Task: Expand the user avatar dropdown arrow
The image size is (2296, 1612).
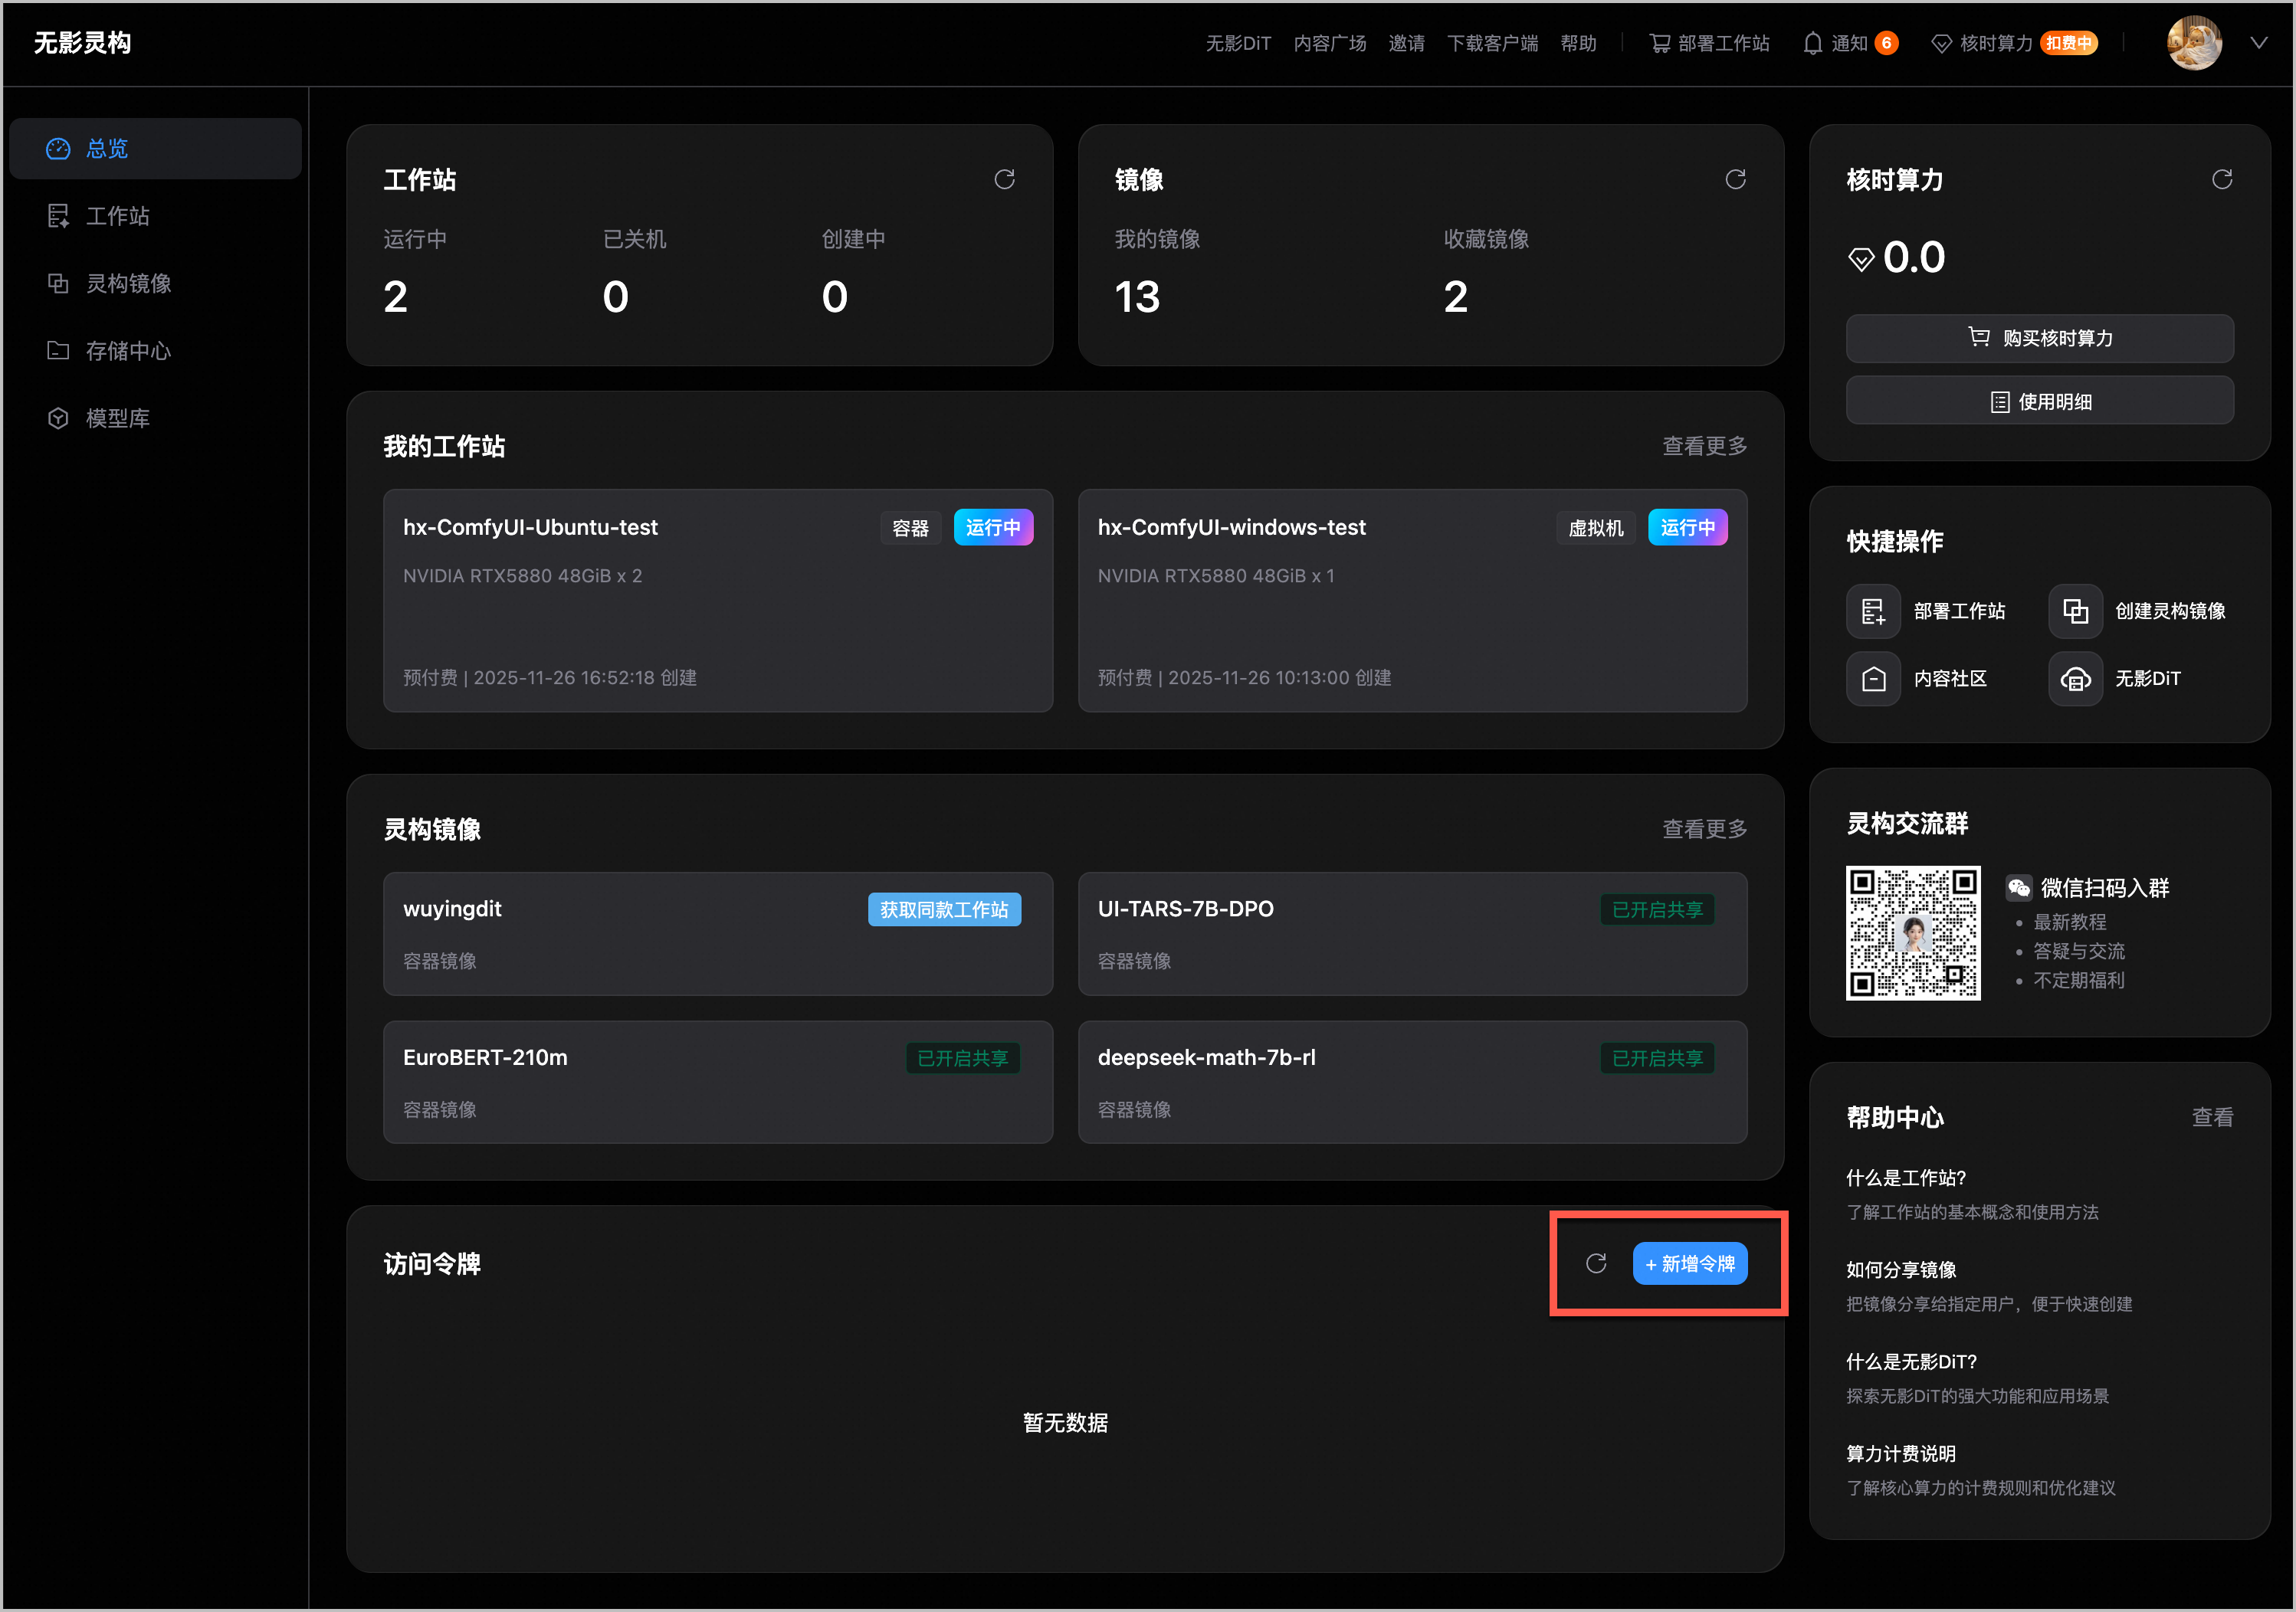Action: click(x=2258, y=43)
